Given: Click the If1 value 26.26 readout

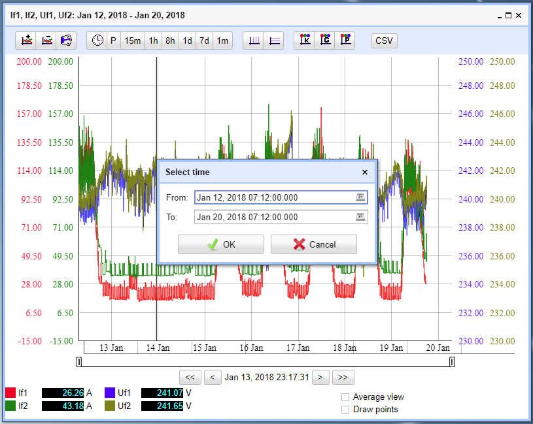Looking at the screenshot, I should tap(63, 393).
